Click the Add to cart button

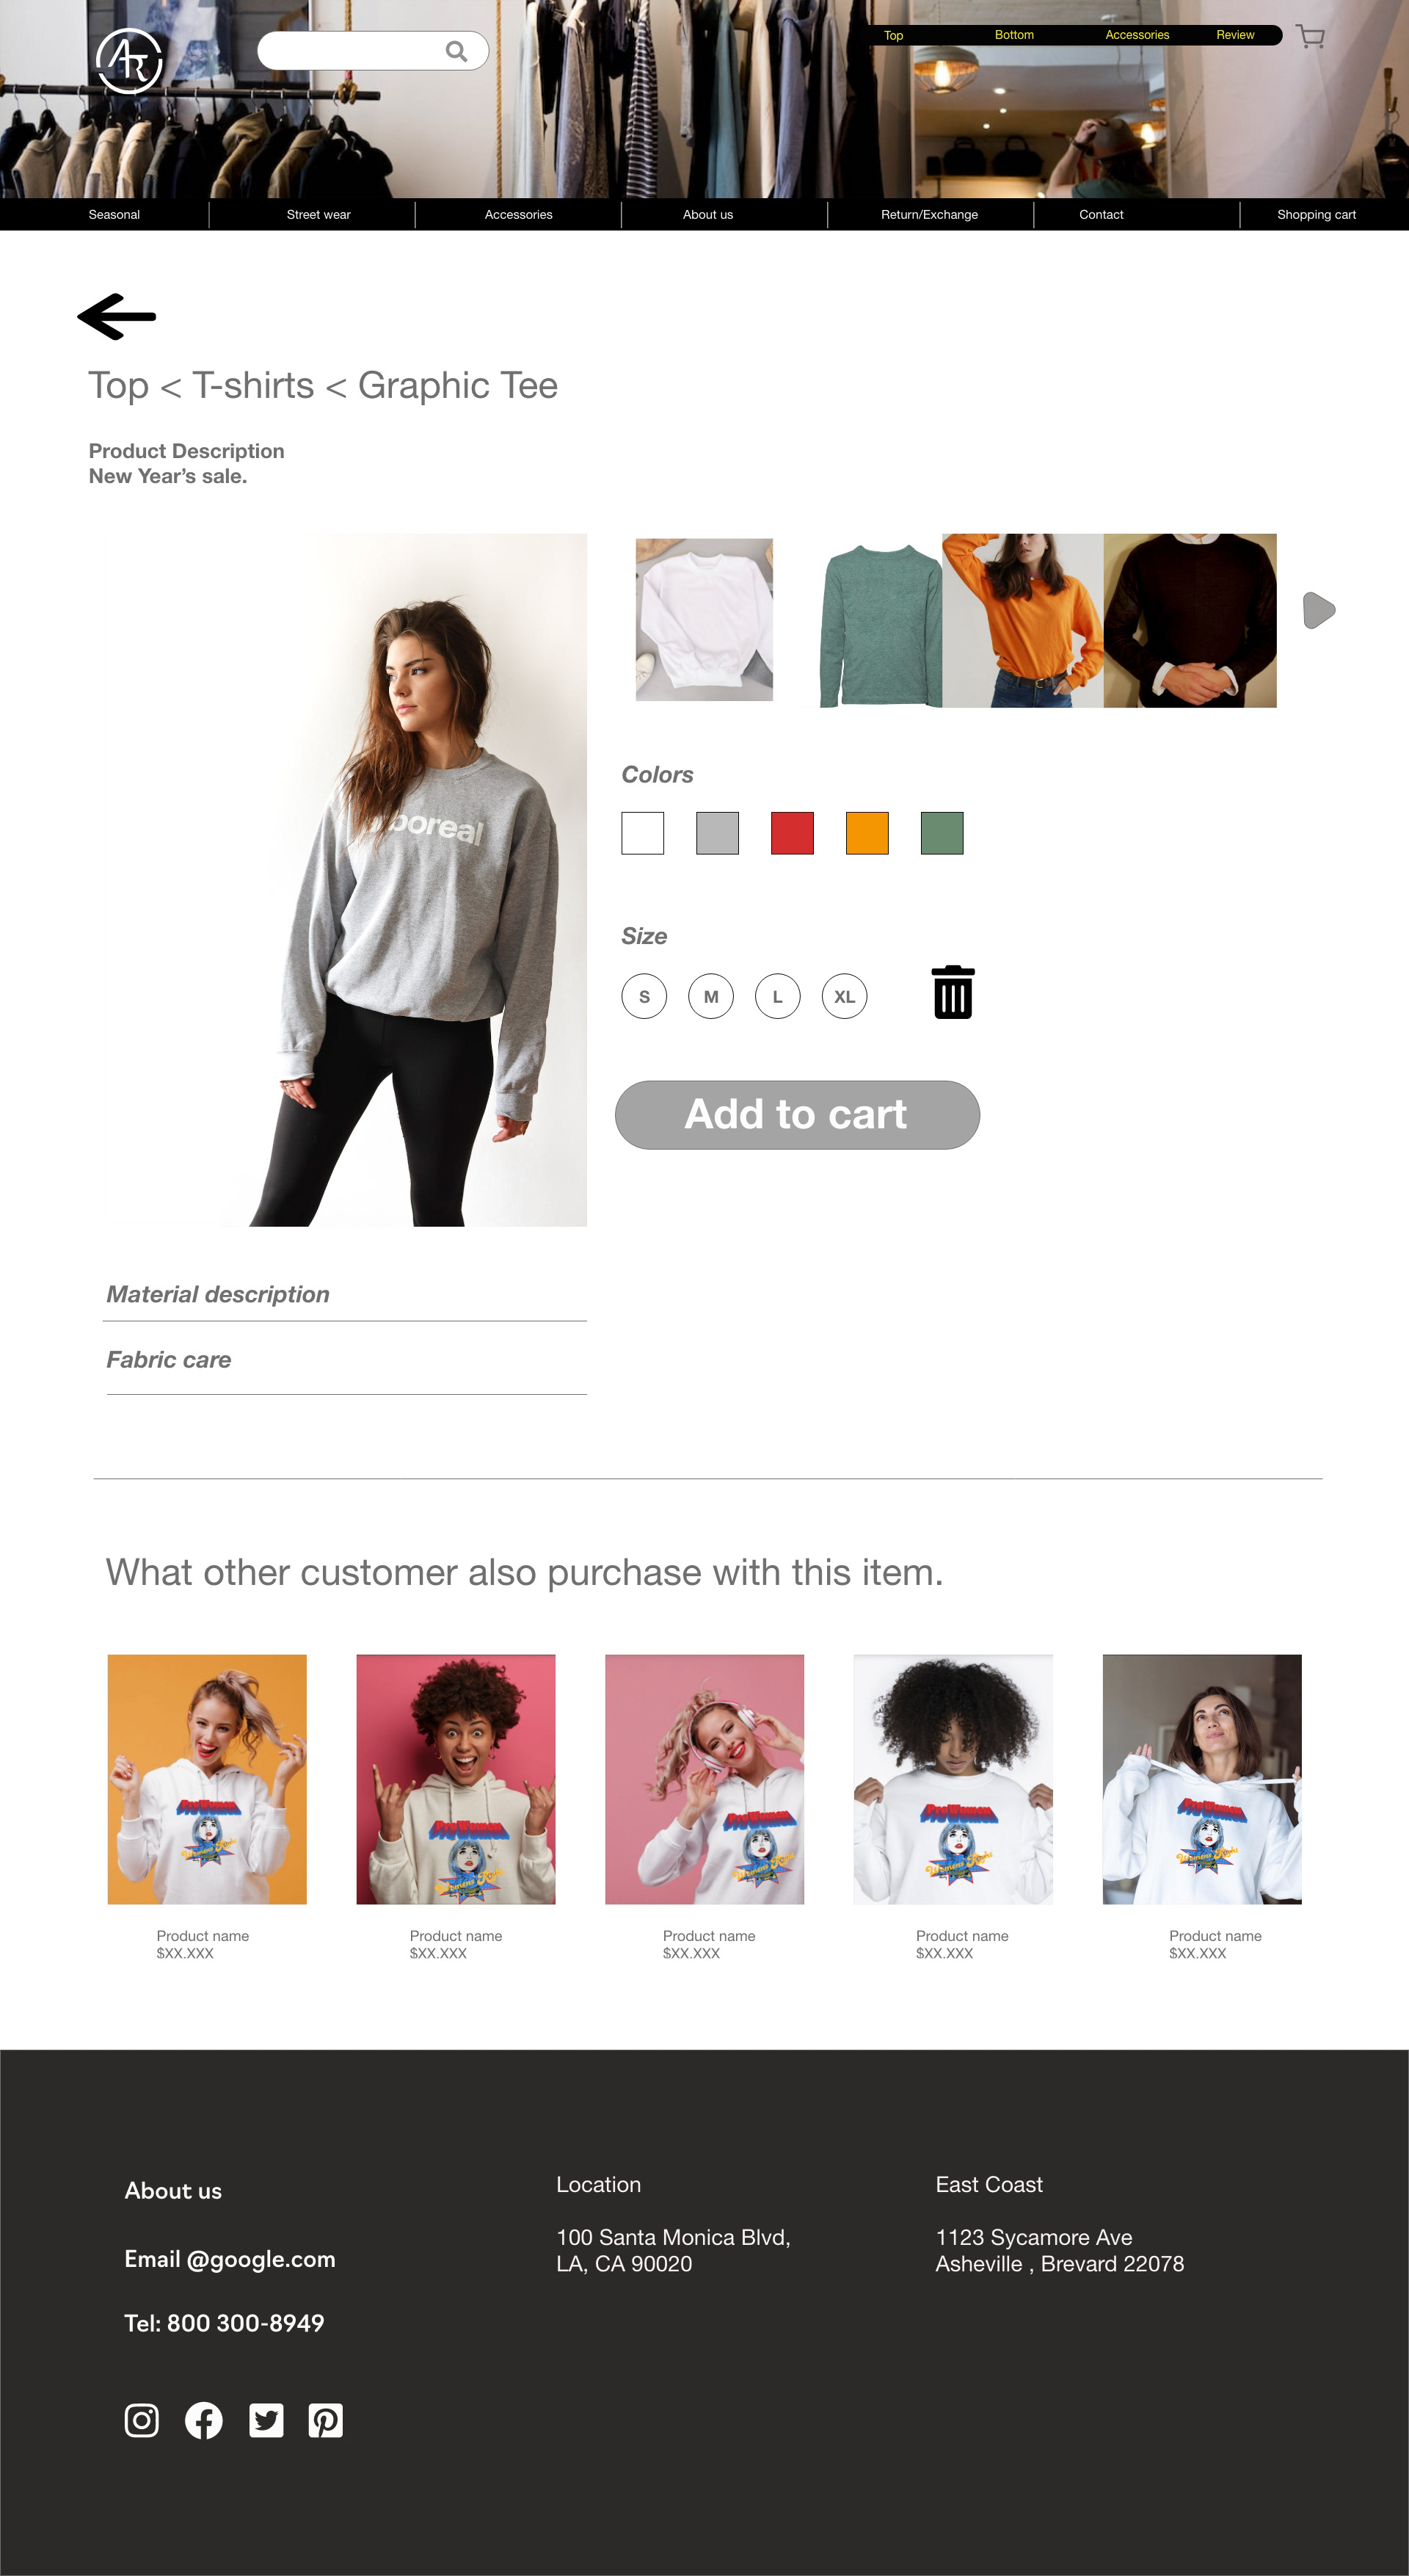pos(797,1115)
